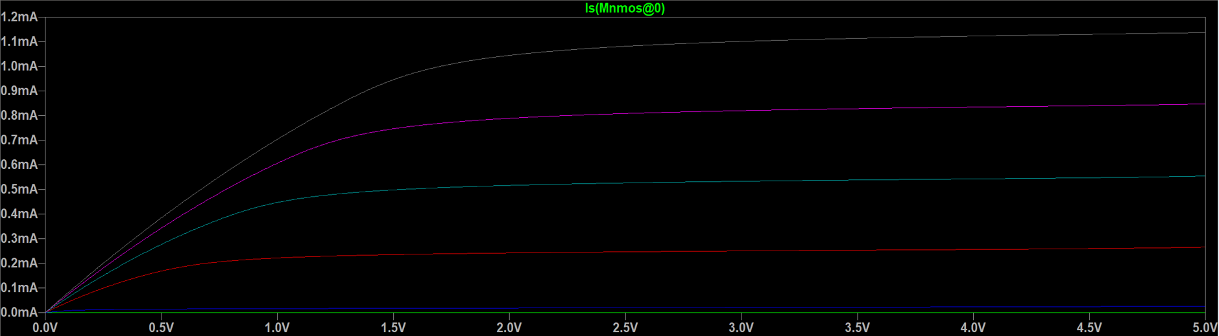Click the 4.0V x-axis label
The width and height of the screenshot is (1219, 336).
973,328
